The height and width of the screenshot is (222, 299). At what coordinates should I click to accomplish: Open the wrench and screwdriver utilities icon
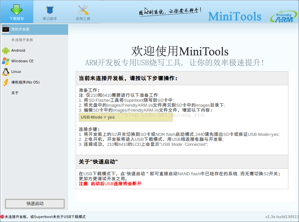[83, 10]
